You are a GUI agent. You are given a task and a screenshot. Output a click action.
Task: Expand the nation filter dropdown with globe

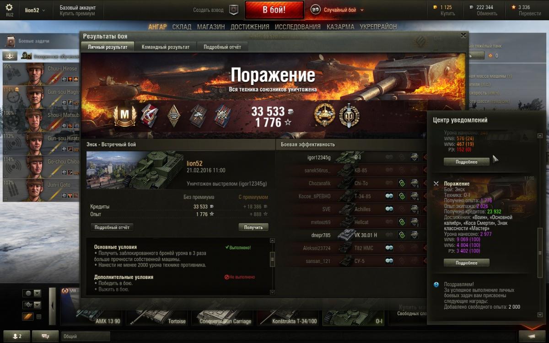32,293
